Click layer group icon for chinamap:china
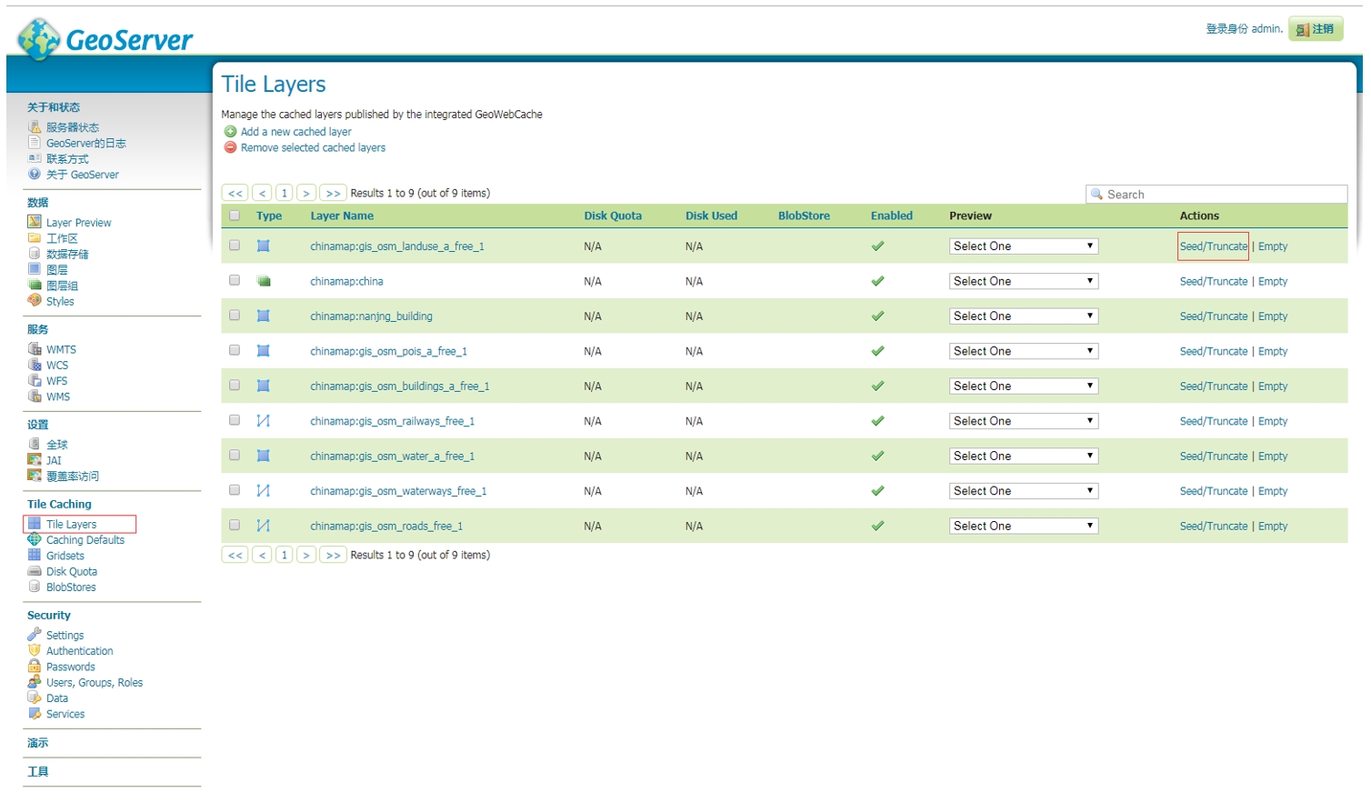Screen dimensions: 1371x803 pos(264,282)
